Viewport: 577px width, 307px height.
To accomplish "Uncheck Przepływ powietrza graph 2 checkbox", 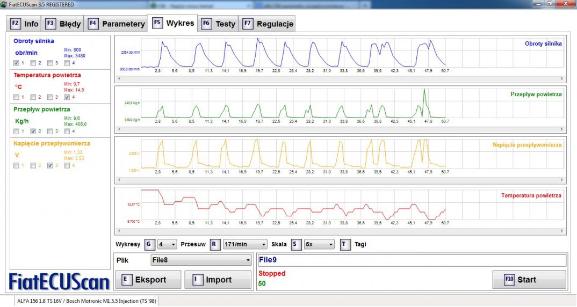I will click(33, 131).
